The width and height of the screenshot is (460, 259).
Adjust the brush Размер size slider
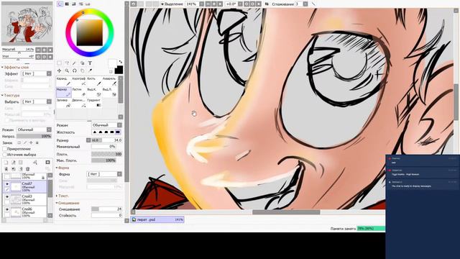[x=107, y=140]
